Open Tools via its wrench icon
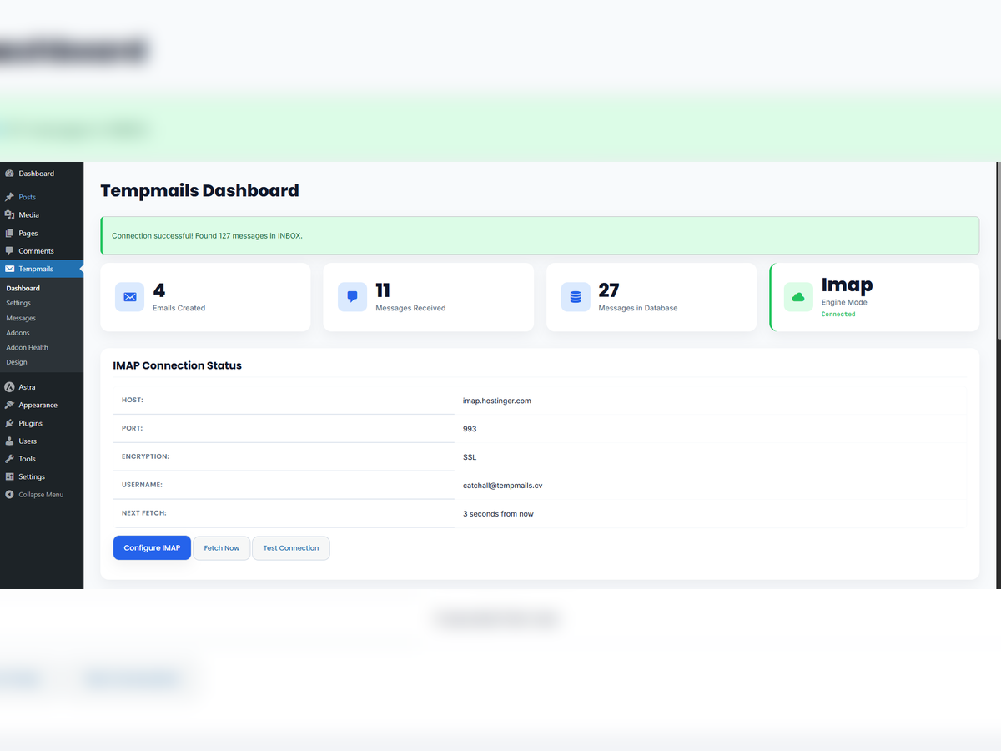Image resolution: width=1001 pixels, height=751 pixels. [11, 458]
